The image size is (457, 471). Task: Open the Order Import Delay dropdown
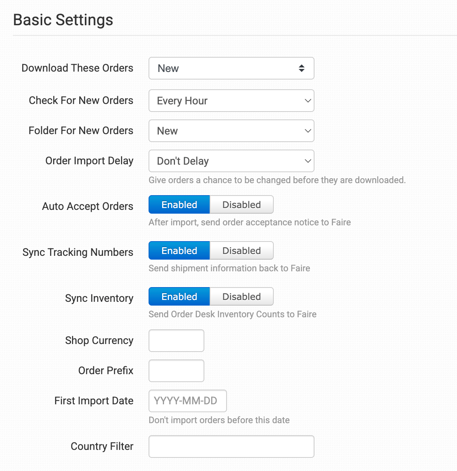pyautogui.click(x=231, y=161)
